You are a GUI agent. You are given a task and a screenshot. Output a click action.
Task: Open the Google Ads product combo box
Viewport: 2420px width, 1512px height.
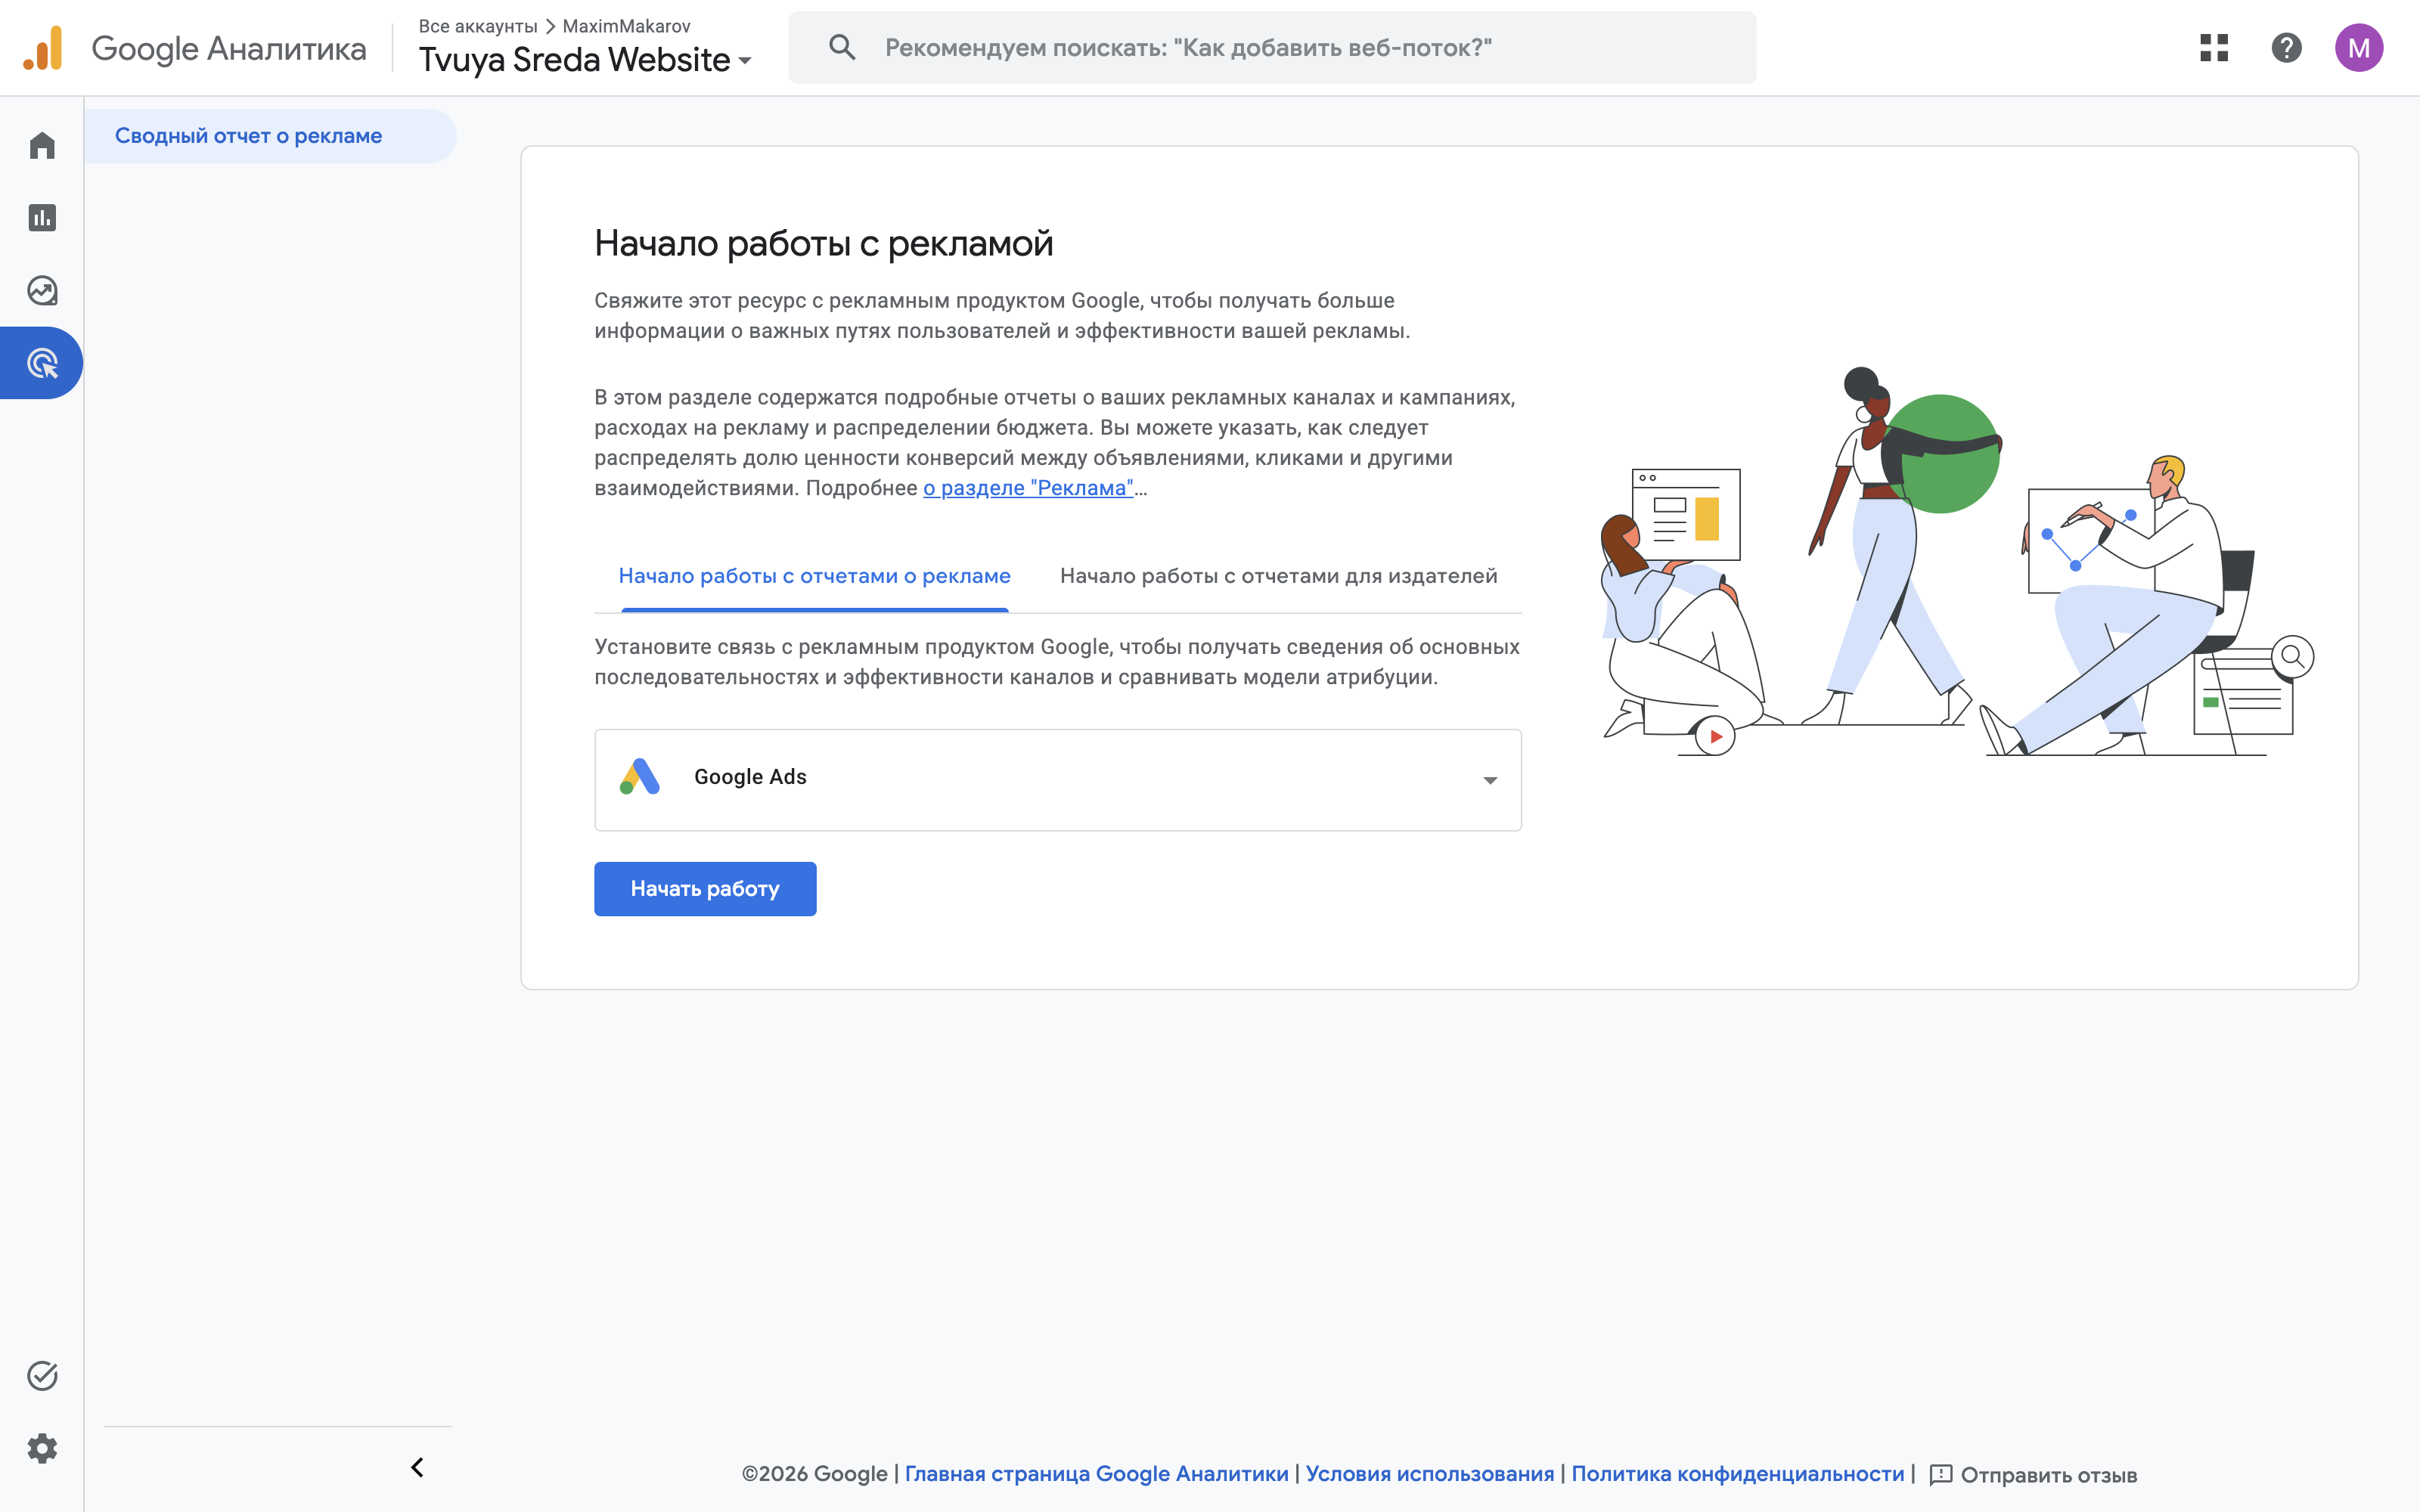point(1058,780)
